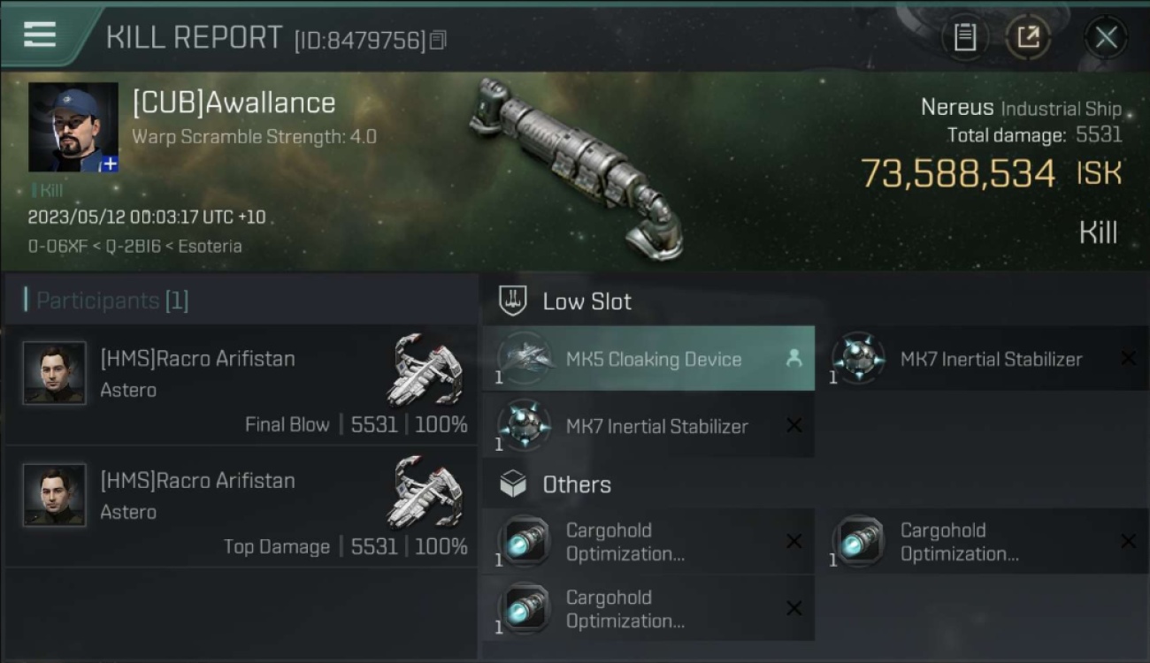The height and width of the screenshot is (663, 1150).
Task: Click the person icon on the MK5 Cloaking Device row
Action: [793, 358]
